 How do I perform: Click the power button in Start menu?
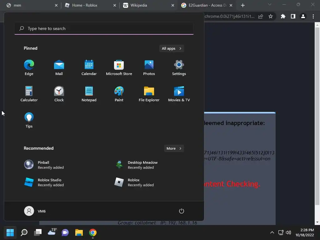click(182, 211)
